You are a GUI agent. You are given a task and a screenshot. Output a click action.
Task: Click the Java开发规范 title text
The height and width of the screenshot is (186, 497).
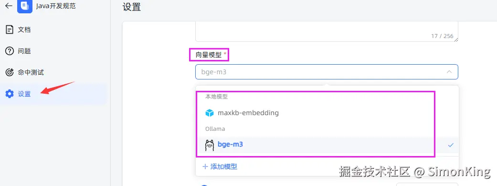56,6
